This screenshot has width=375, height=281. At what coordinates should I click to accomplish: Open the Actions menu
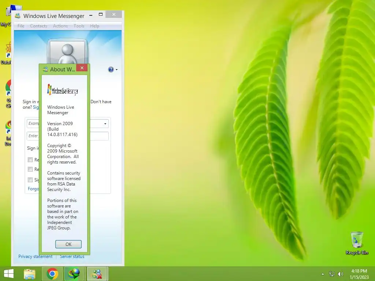coord(60,26)
